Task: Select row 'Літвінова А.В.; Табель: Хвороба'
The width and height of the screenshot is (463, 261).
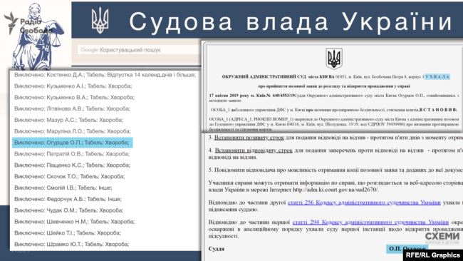Action: 72,108
